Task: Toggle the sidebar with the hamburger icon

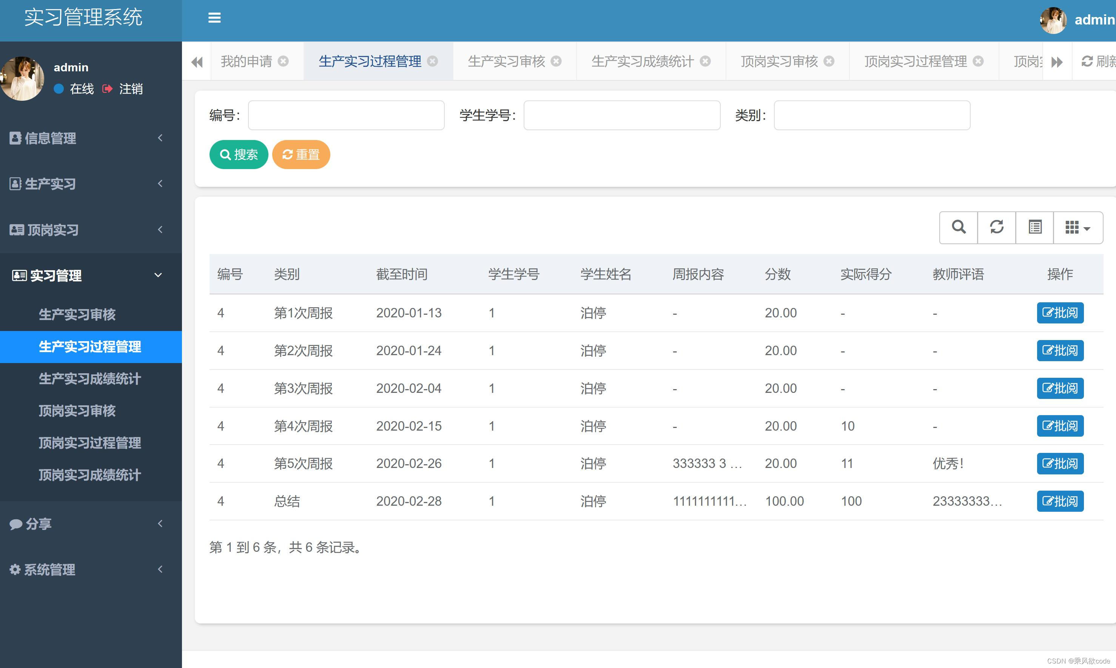Action: pyautogui.click(x=215, y=18)
